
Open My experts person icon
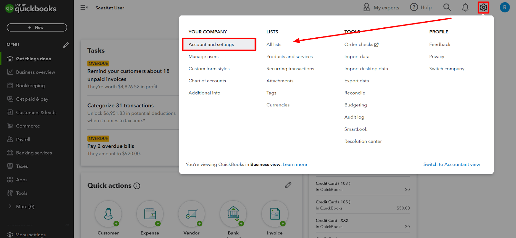pyautogui.click(x=381, y=7)
